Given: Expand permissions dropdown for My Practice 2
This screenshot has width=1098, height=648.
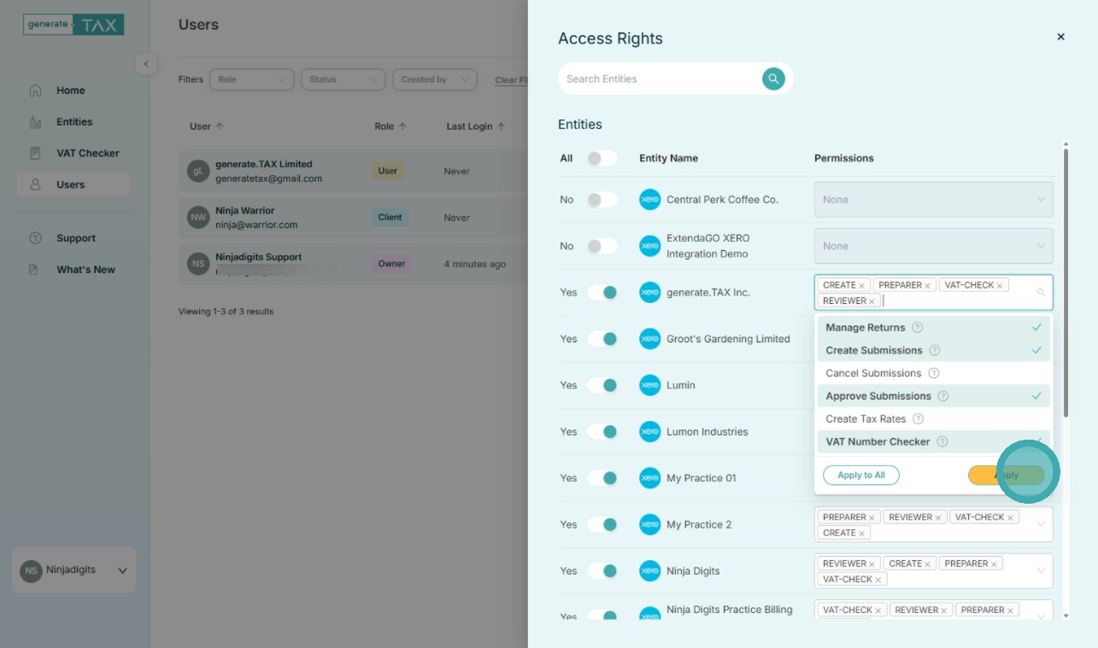Looking at the screenshot, I should [1040, 524].
